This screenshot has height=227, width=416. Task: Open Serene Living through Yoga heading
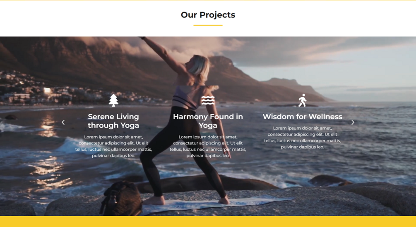113,121
